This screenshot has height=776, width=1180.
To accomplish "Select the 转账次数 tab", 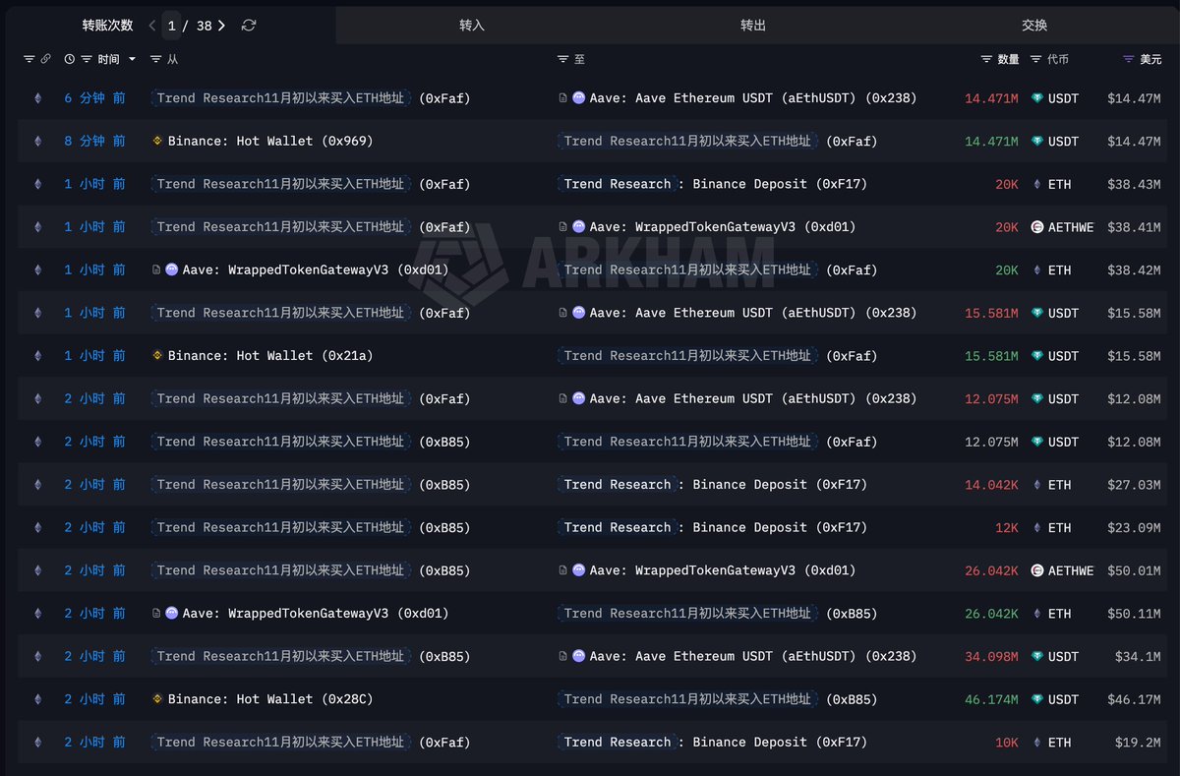I will [108, 26].
